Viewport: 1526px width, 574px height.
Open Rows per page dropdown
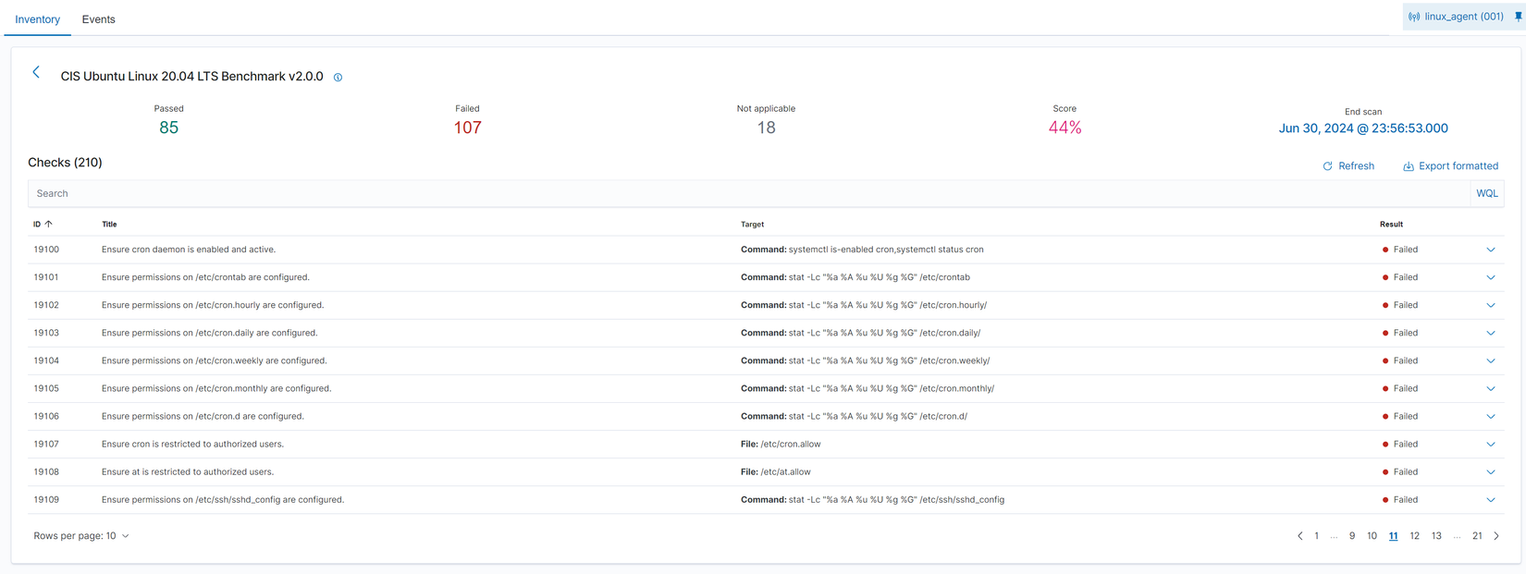pyautogui.click(x=81, y=536)
